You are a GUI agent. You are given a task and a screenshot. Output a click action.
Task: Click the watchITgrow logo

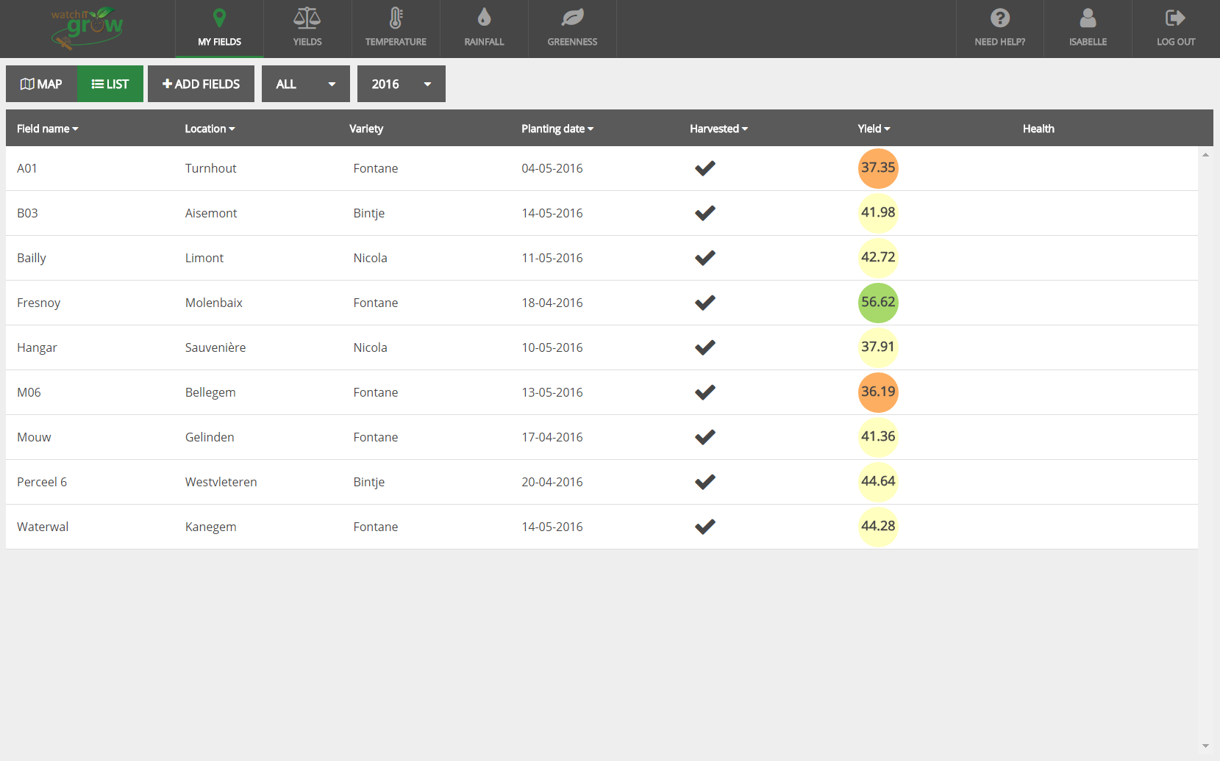click(x=87, y=29)
